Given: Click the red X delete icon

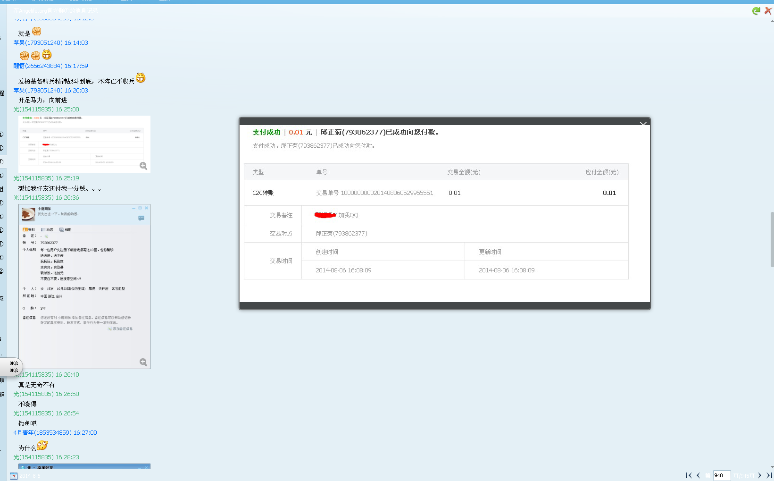Looking at the screenshot, I should [768, 11].
